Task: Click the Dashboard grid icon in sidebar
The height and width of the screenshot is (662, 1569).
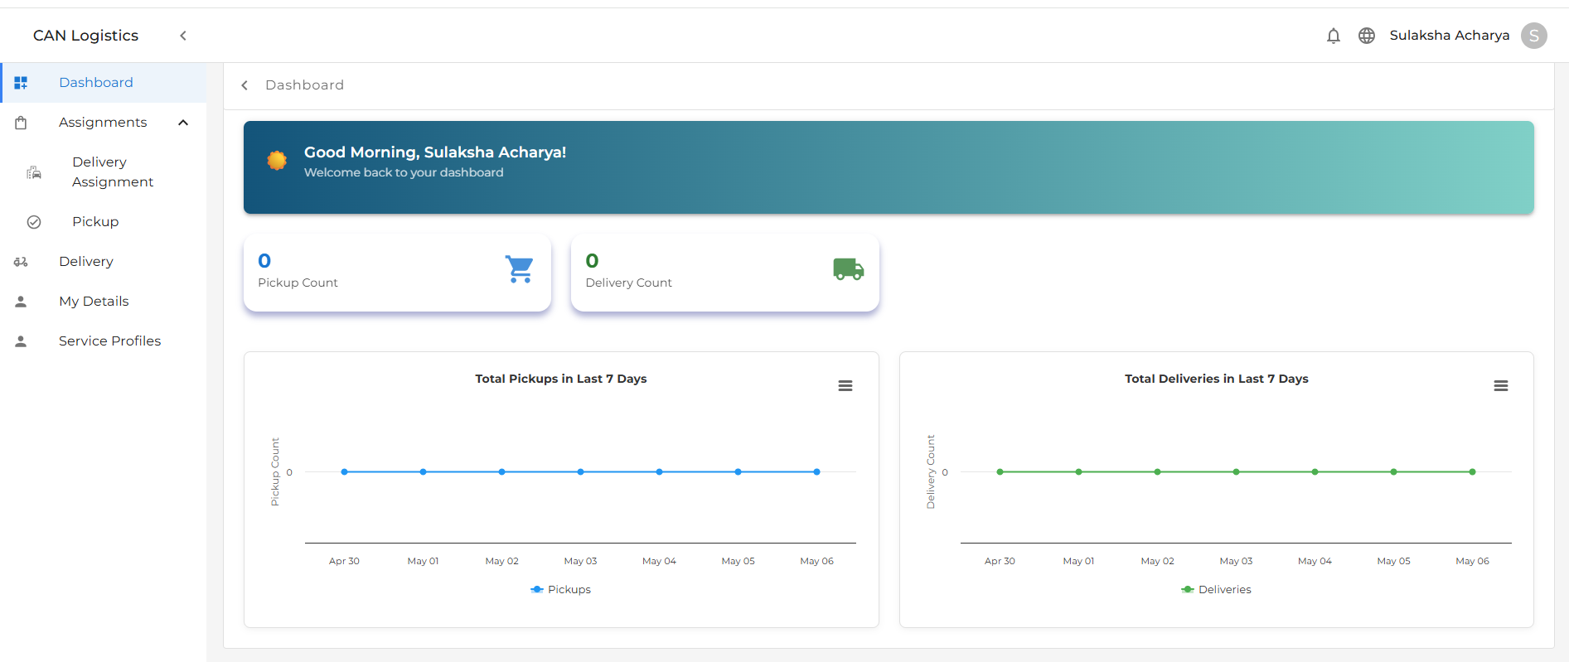Action: [x=21, y=83]
